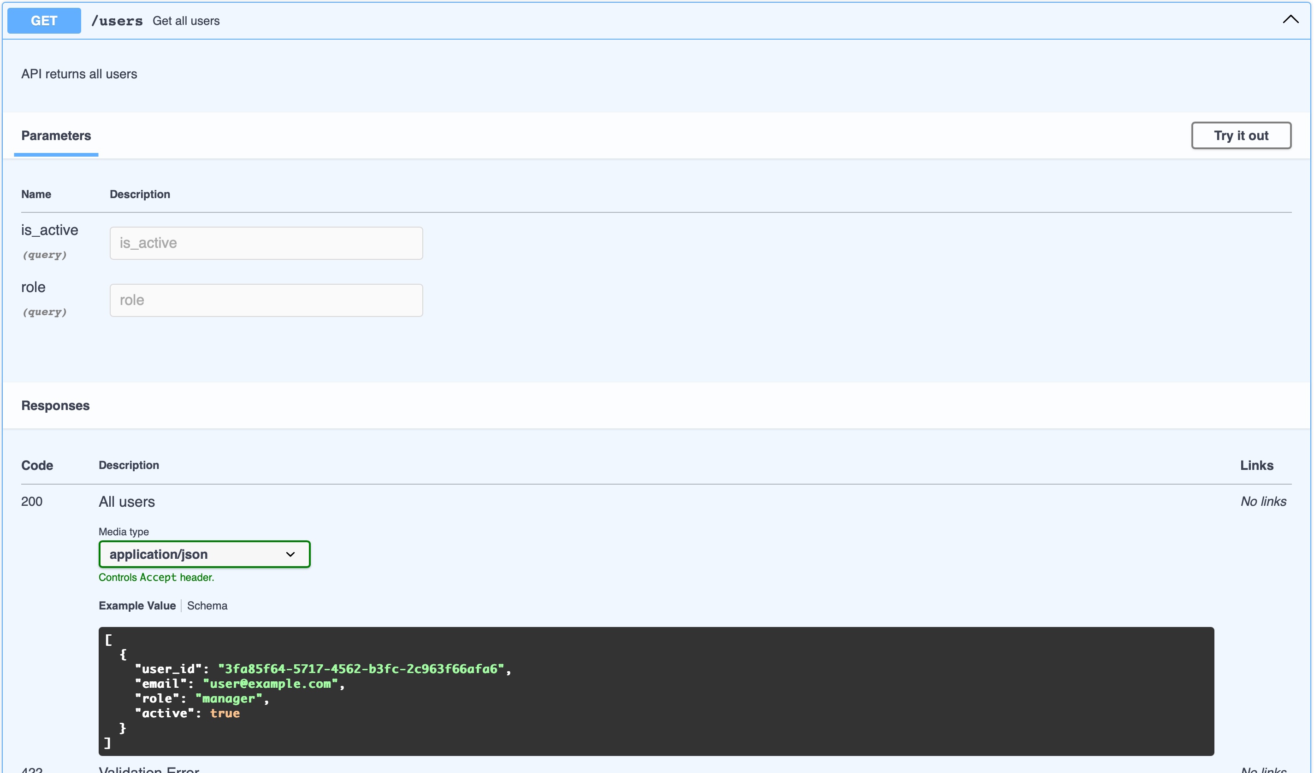The width and height of the screenshot is (1314, 773).
Task: Click the Media type label
Action: click(124, 532)
